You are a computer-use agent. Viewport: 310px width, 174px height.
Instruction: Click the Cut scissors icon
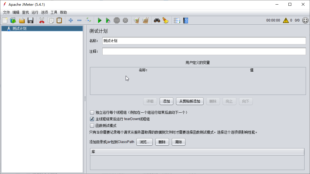tap(42, 20)
